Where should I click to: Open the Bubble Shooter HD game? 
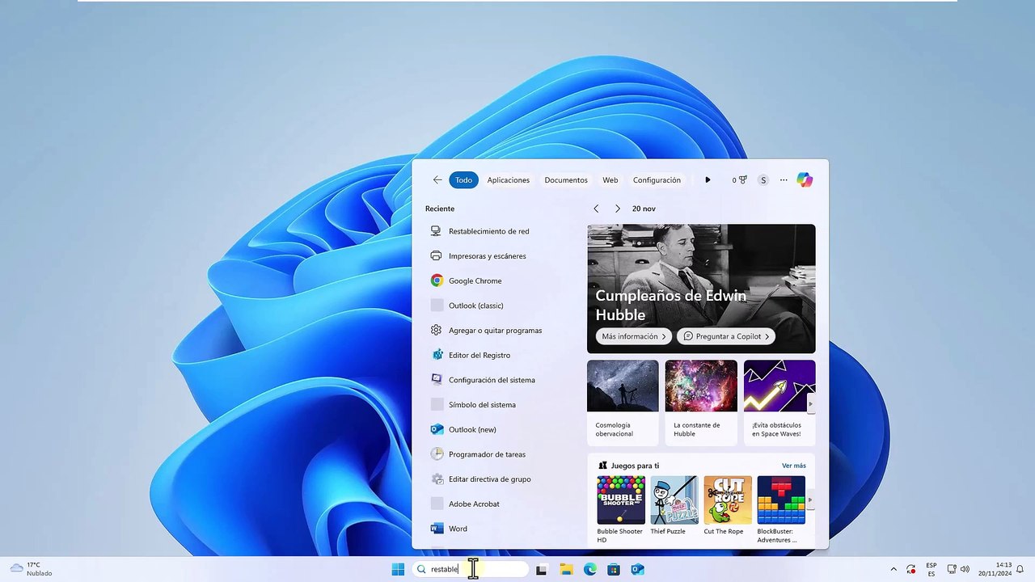(621, 509)
